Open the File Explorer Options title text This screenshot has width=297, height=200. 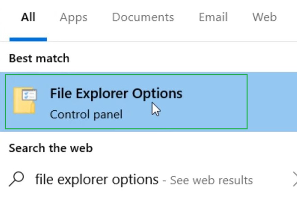pyautogui.click(x=116, y=93)
